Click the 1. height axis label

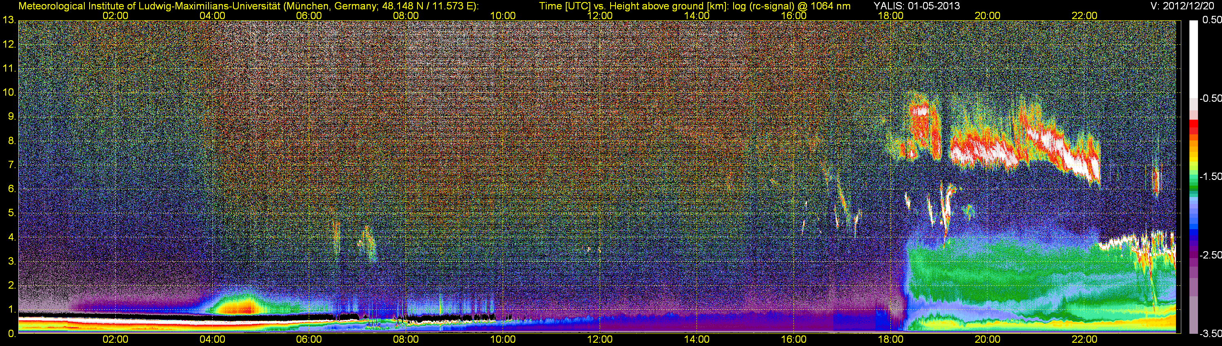pos(12,309)
